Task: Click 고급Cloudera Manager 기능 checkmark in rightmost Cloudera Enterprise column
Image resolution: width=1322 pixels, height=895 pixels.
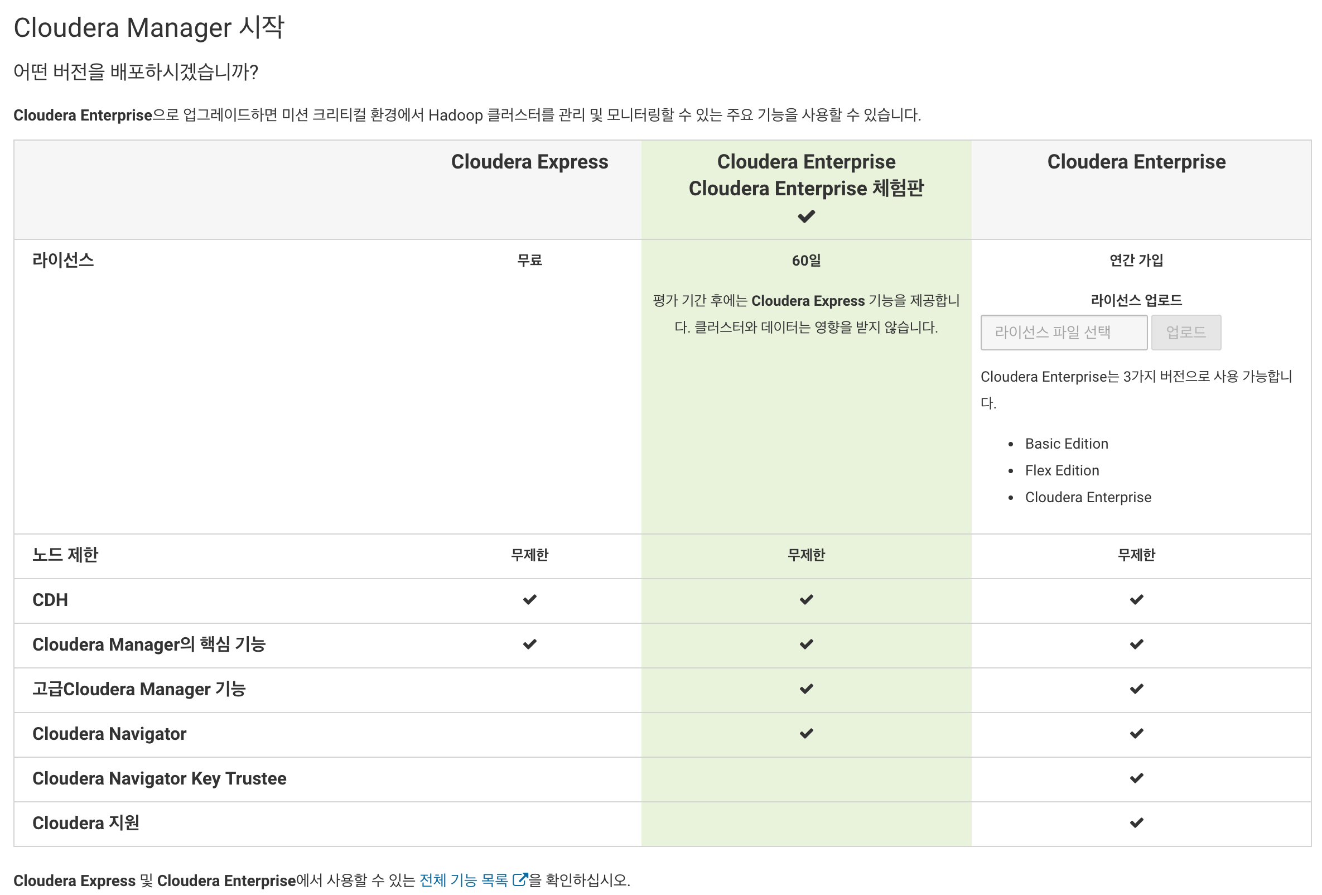Action: coord(1136,689)
